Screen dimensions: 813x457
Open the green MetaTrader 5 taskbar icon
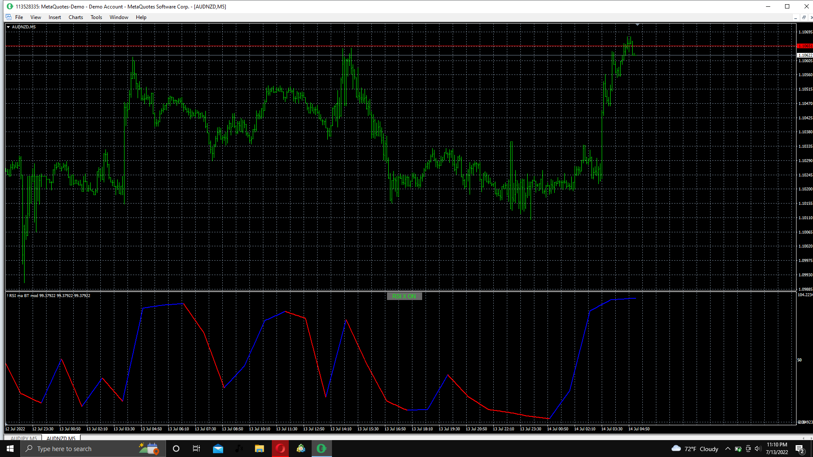click(x=321, y=449)
